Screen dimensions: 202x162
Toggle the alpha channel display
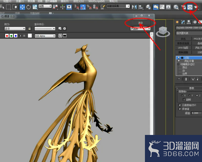tap(20, 36)
